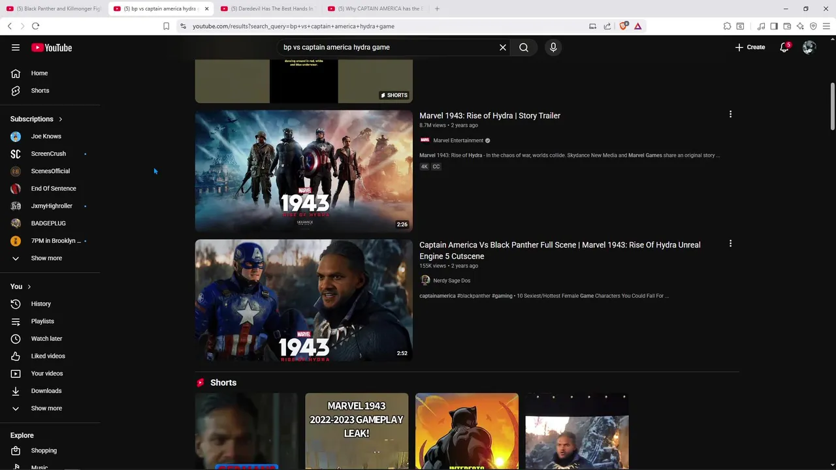
Task: Click the page vertical scrollbar thumb
Action: [832, 106]
